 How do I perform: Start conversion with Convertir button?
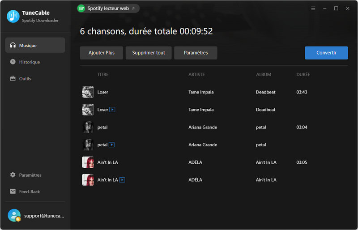pos(326,53)
